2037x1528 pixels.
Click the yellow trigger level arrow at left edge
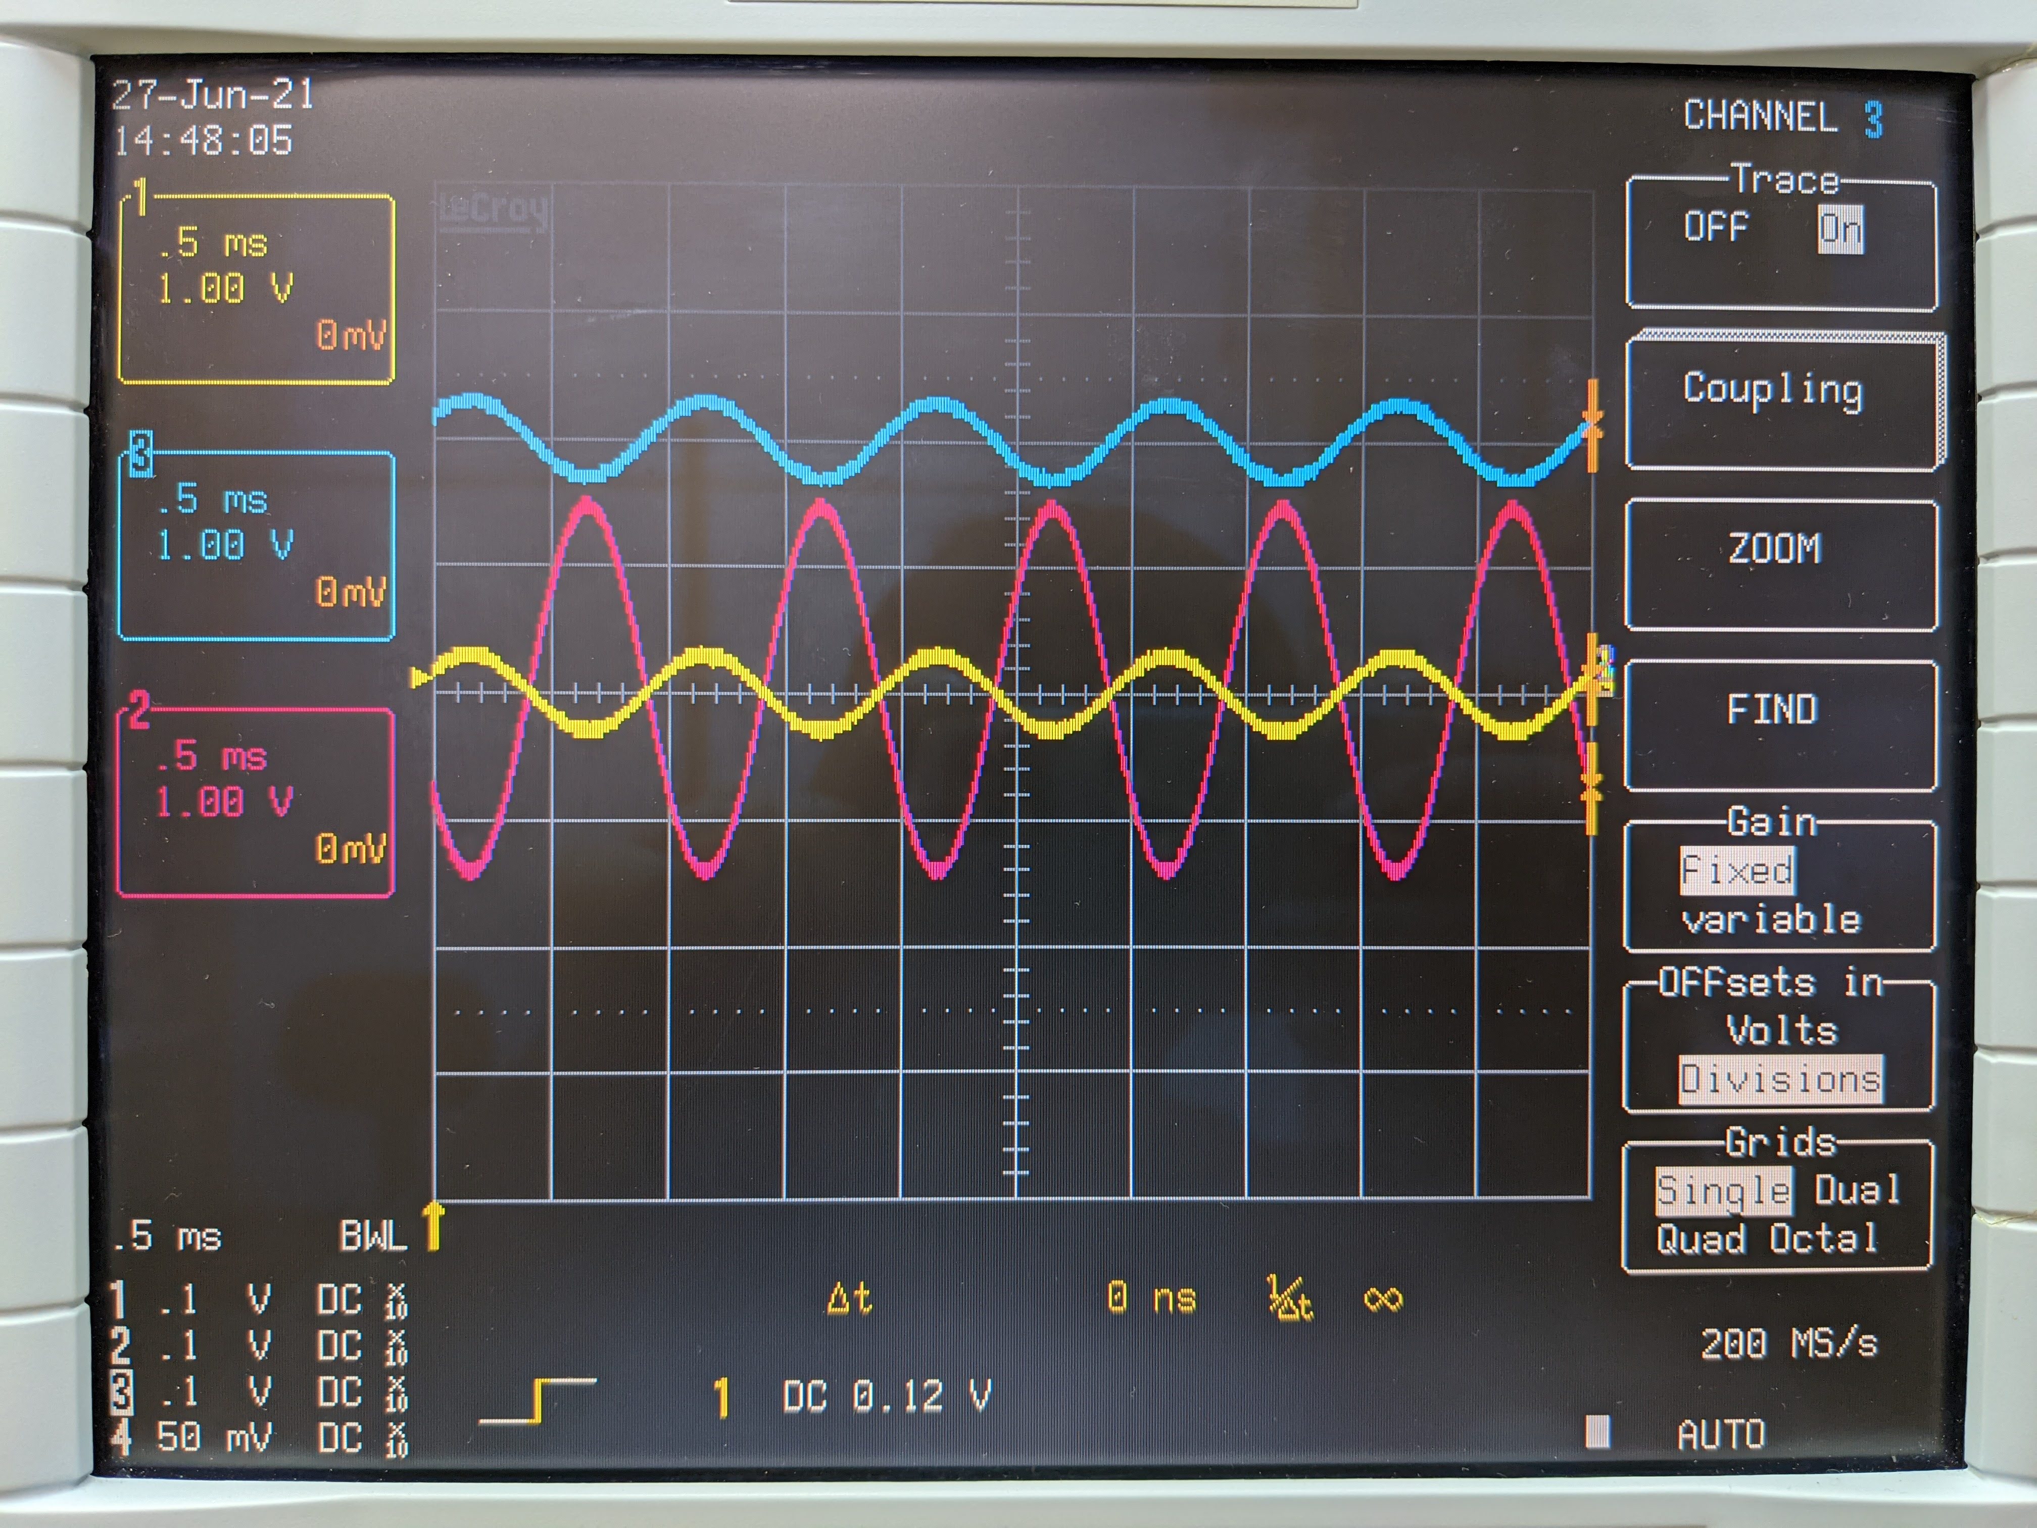click(419, 679)
